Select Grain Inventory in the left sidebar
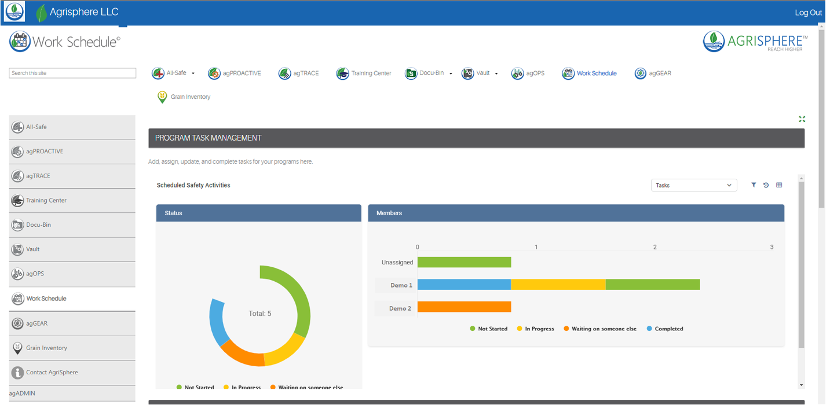The width and height of the screenshot is (830, 405). click(x=72, y=348)
